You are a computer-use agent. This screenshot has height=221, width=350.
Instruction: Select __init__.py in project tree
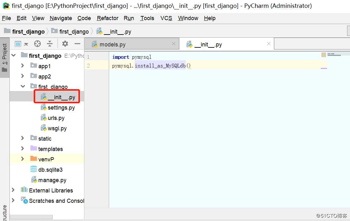point(61,97)
